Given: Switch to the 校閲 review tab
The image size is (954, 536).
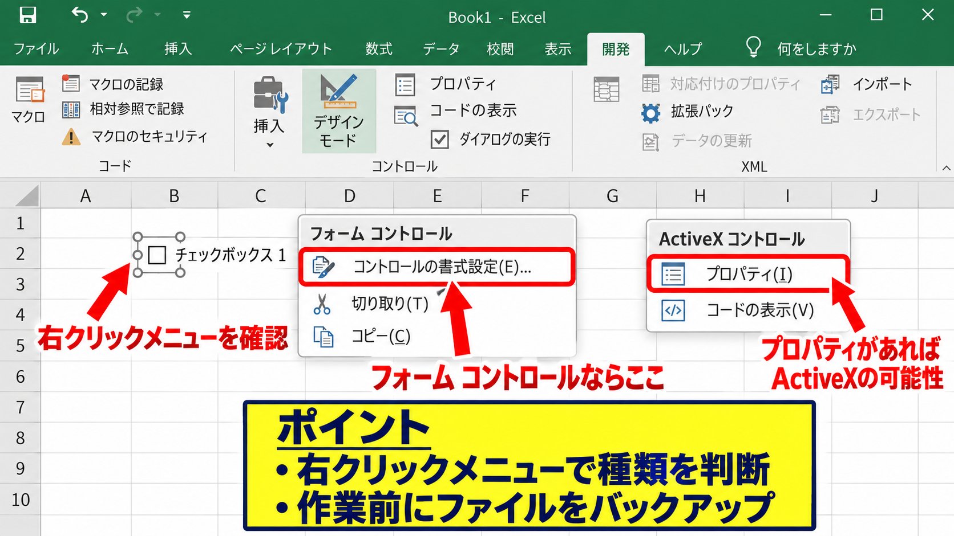Looking at the screenshot, I should (500, 49).
